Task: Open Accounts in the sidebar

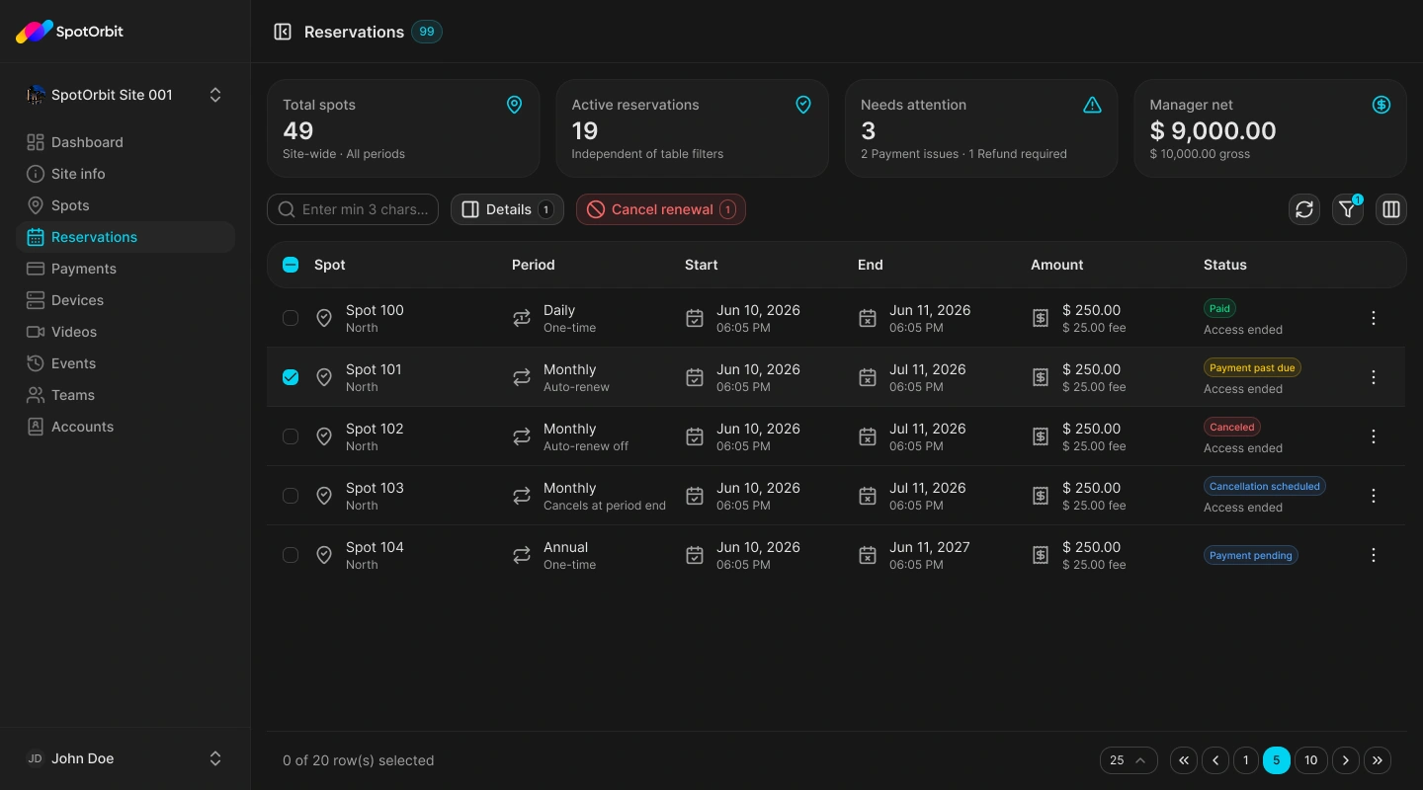Action: [x=126, y=427]
